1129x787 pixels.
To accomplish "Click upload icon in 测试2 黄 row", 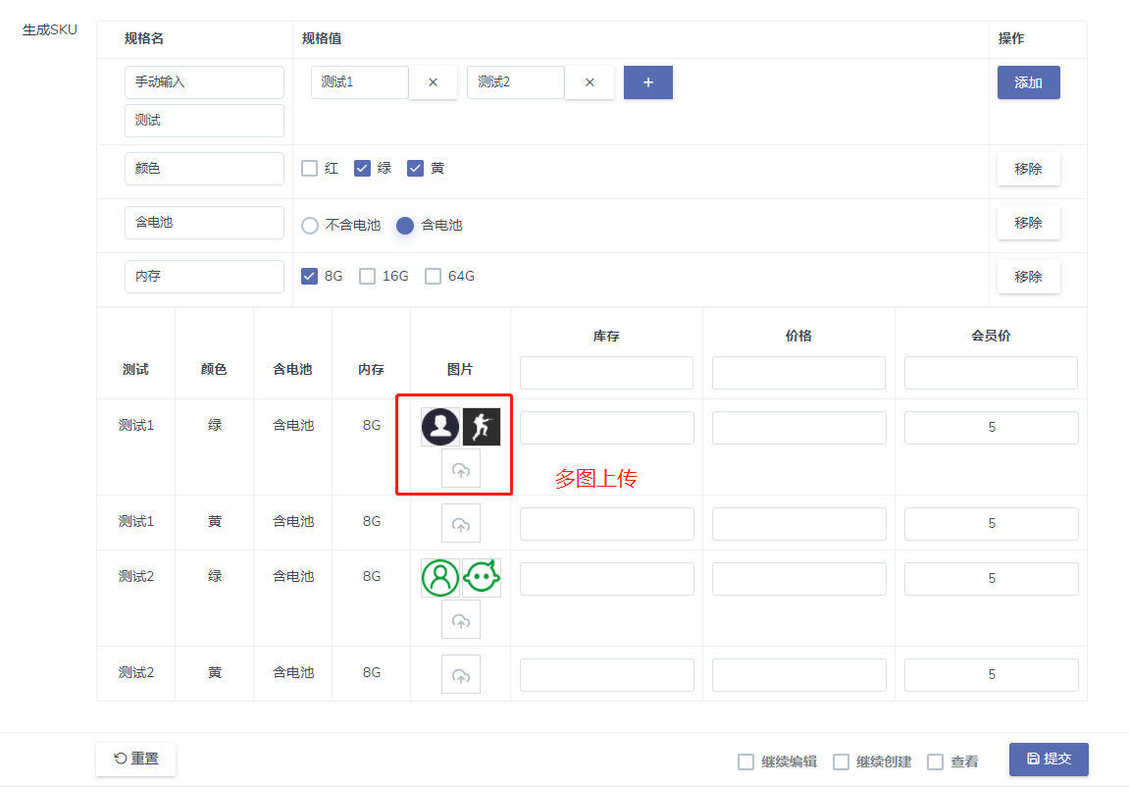I will (x=461, y=674).
